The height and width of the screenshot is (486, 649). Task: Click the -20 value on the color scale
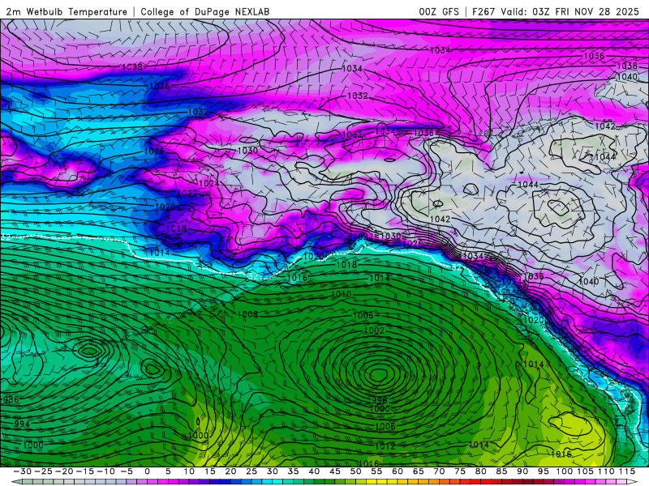64,471
